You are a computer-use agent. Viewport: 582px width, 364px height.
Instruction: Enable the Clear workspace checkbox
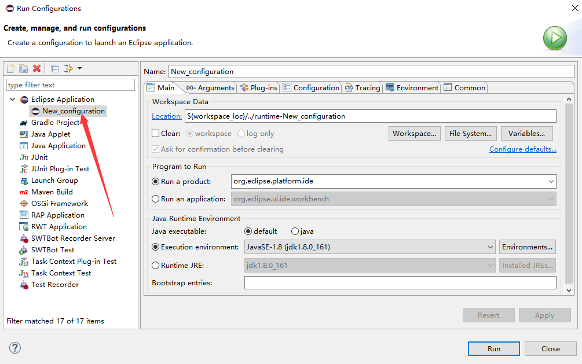[156, 134]
